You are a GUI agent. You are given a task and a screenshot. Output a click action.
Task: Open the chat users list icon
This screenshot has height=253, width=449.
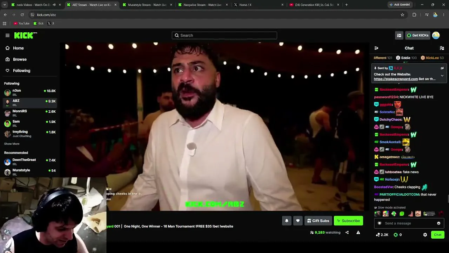coord(442,48)
